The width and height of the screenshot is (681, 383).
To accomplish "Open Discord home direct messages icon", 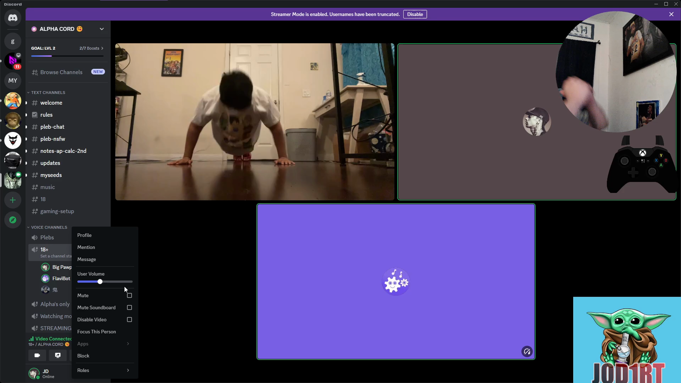I will [x=13, y=18].
